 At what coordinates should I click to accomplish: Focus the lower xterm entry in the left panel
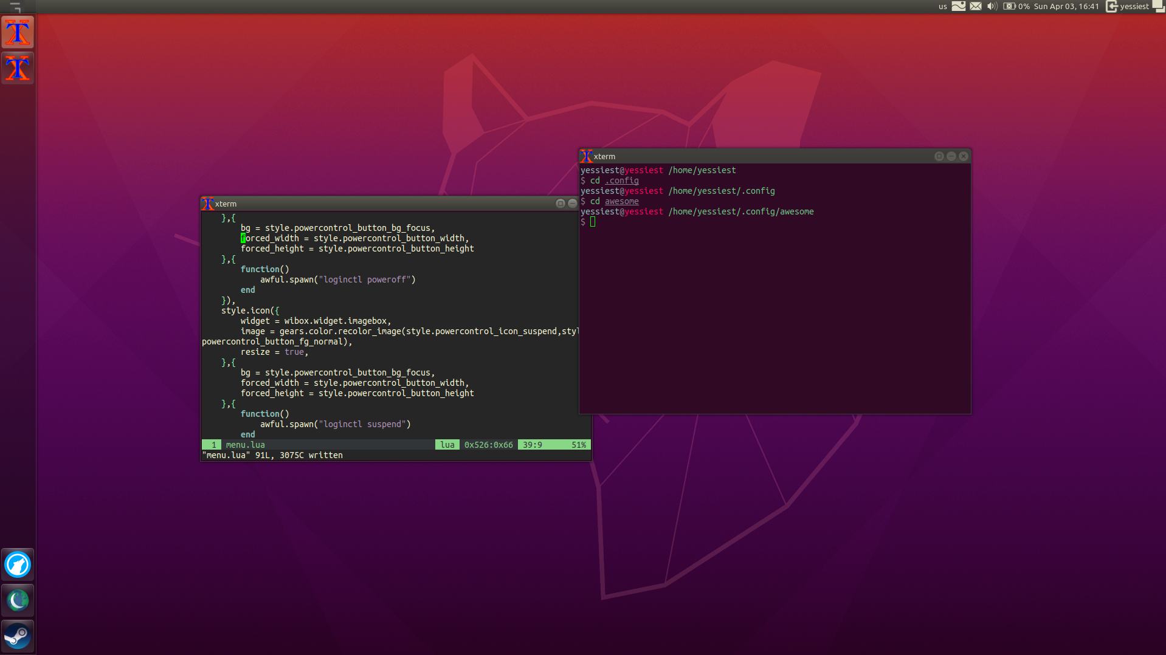pyautogui.click(x=18, y=67)
